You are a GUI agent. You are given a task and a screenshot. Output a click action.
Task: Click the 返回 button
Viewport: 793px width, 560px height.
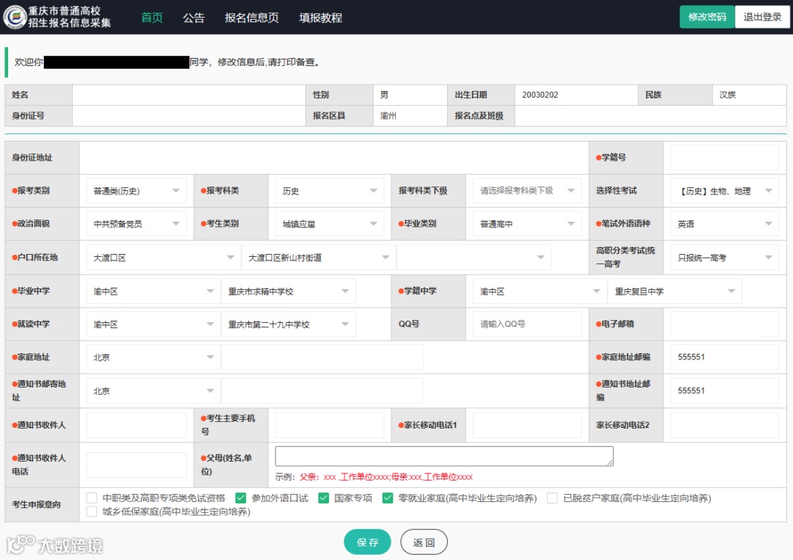pos(424,542)
